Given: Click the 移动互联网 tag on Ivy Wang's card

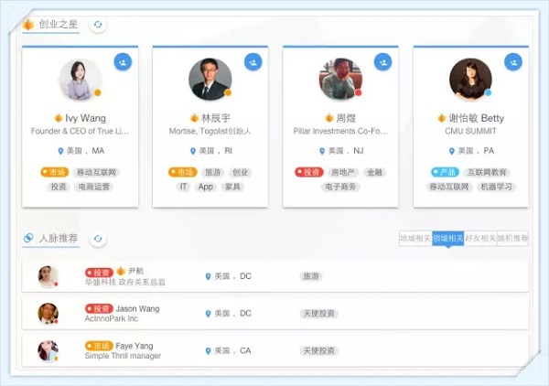Looking at the screenshot, I should 96,172.
